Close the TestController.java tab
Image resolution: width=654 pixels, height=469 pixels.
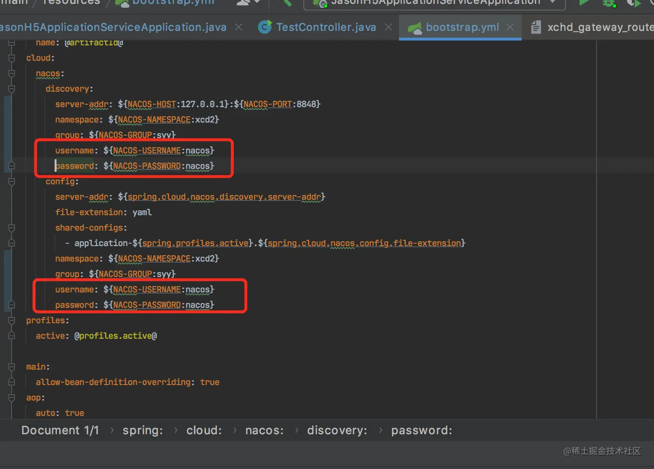[388, 28]
